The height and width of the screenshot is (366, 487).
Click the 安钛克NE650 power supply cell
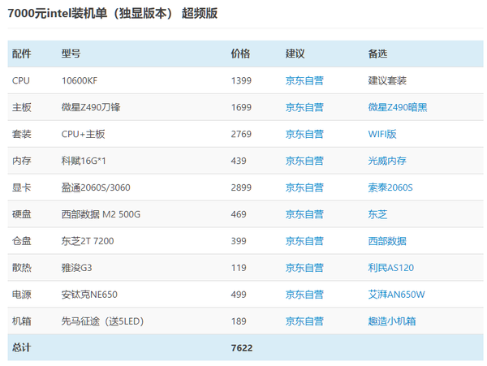[x=89, y=295]
